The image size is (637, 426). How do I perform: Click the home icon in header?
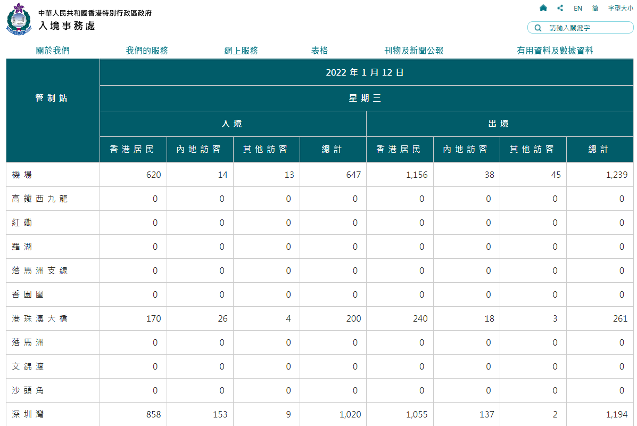click(x=543, y=8)
